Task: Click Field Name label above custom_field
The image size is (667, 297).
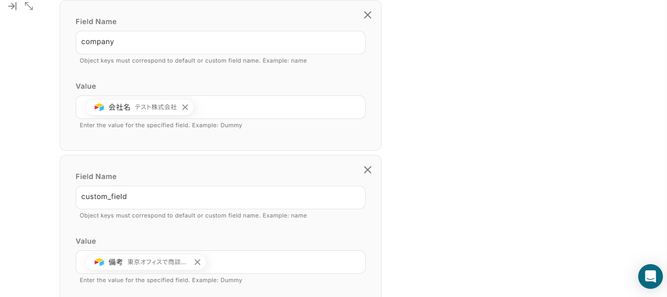Action: tap(96, 176)
